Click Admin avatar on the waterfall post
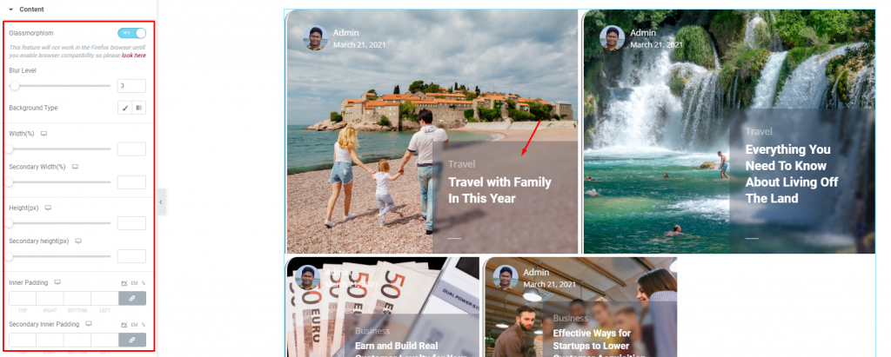The width and height of the screenshot is (891, 357). [612, 38]
